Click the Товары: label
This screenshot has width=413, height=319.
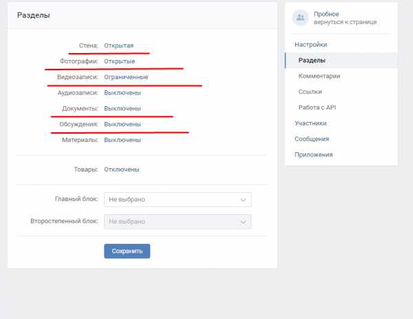tap(86, 169)
